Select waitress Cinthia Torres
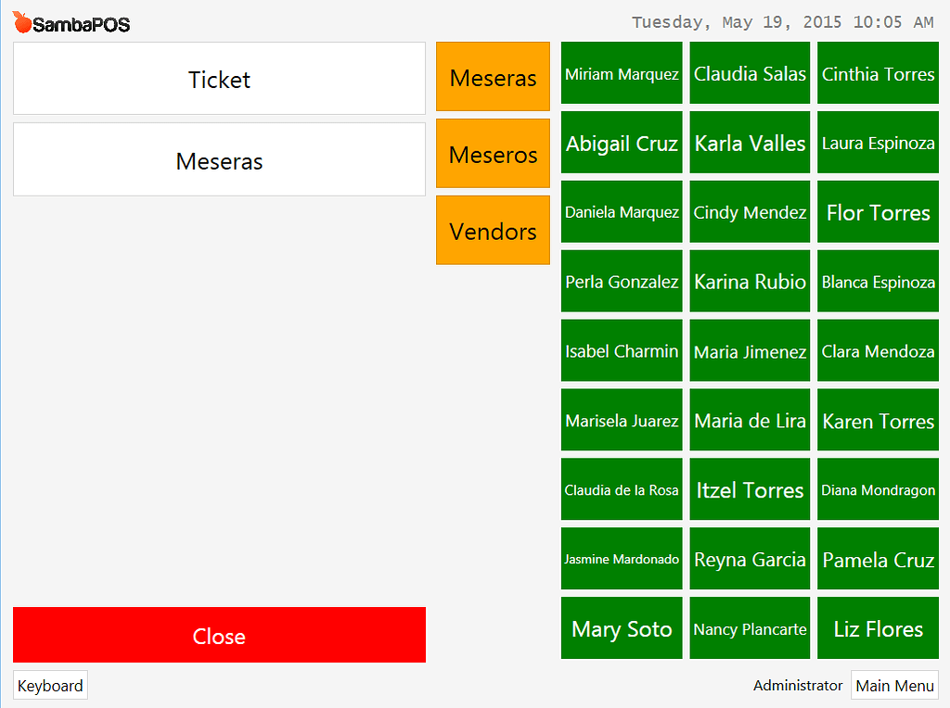950x708 pixels. [877, 72]
